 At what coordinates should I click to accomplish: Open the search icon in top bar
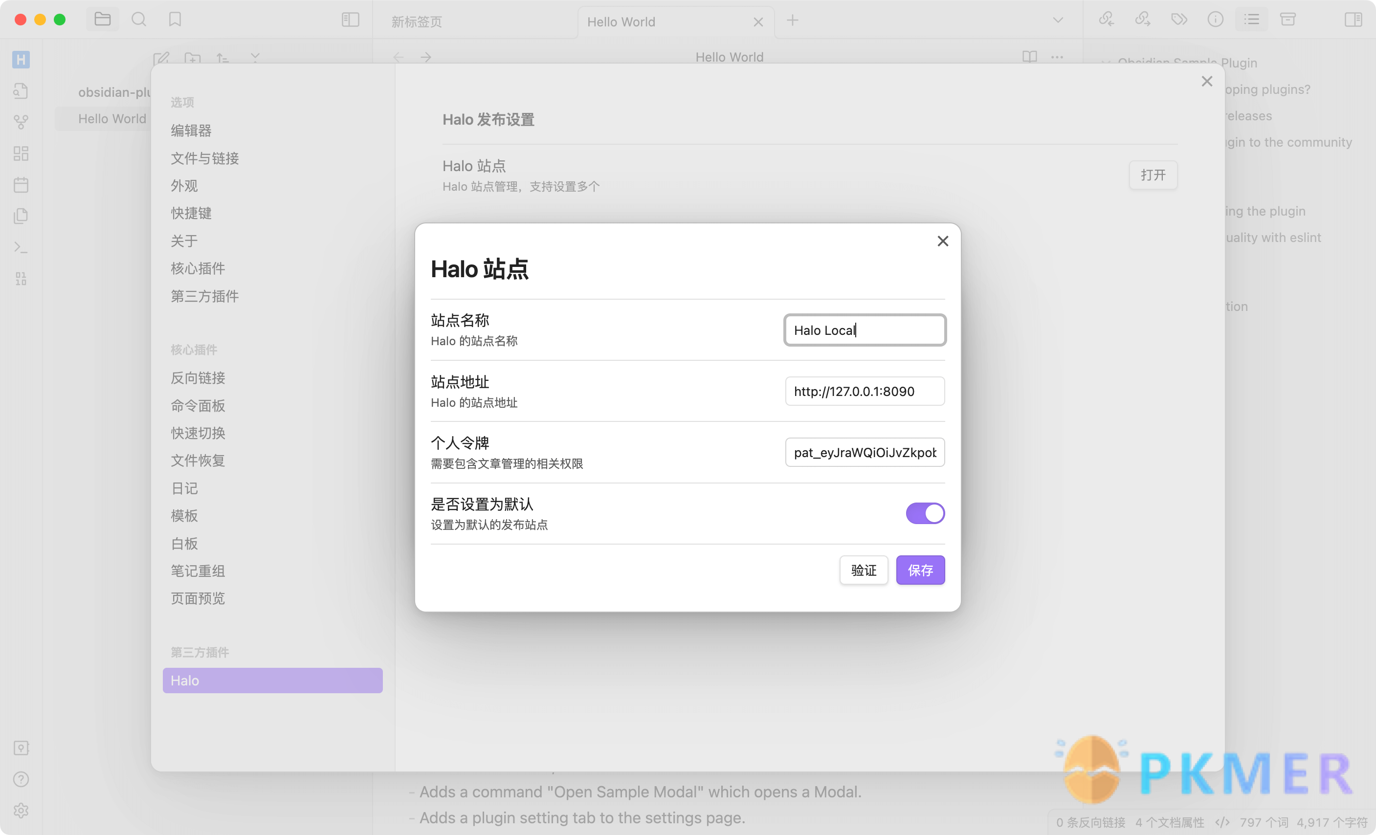(x=139, y=20)
